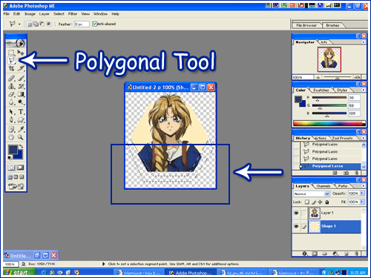Open the Image menu
This screenshot has height=278, width=371.
coord(30,14)
